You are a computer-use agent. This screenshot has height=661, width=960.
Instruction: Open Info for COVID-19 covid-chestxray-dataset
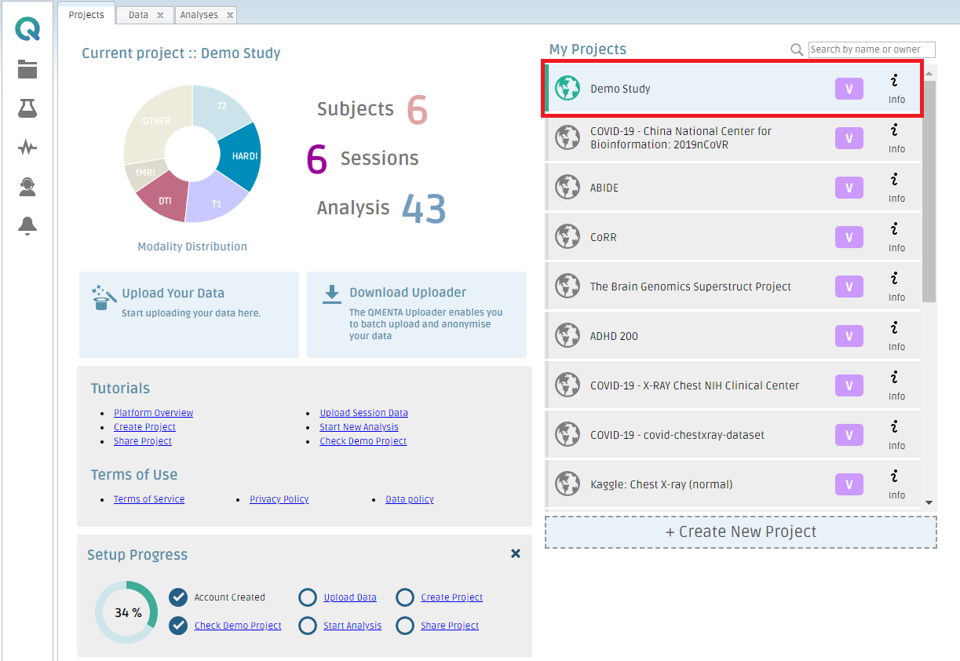(896, 436)
